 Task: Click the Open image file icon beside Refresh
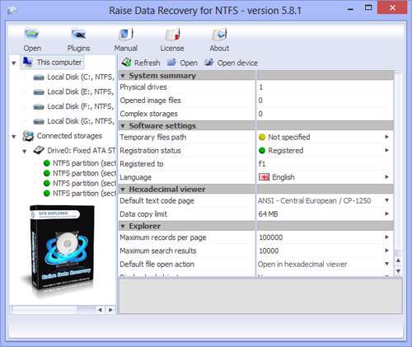tap(171, 63)
